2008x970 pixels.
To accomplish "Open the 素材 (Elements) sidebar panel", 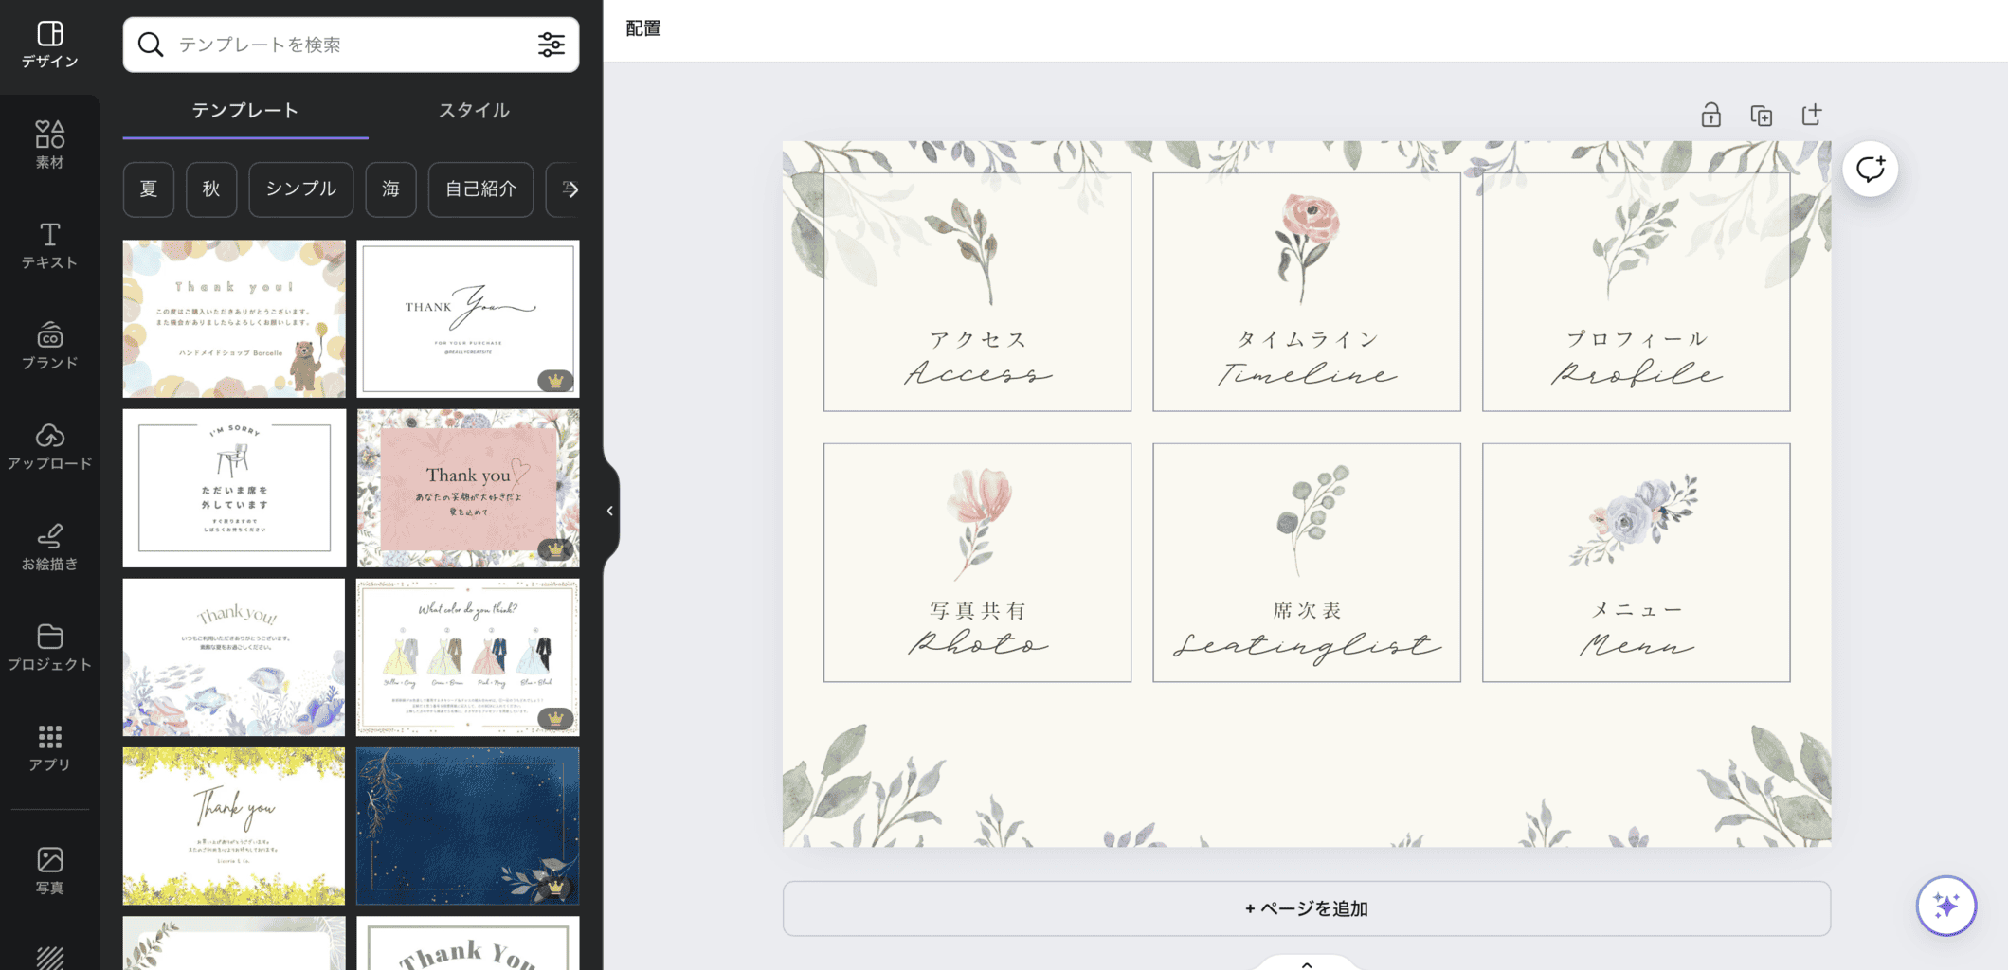I will 49,145.
